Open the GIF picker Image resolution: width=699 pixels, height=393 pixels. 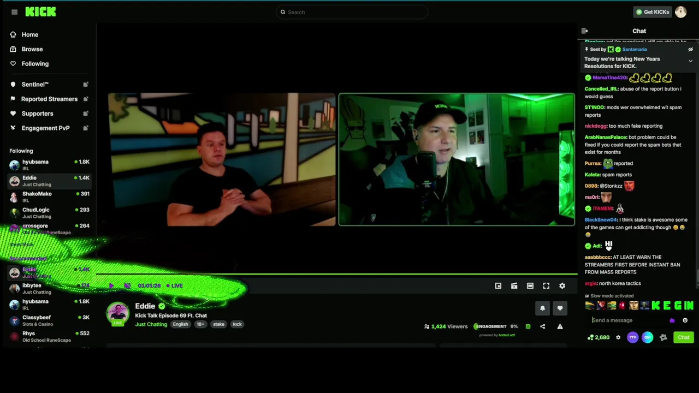(x=647, y=337)
